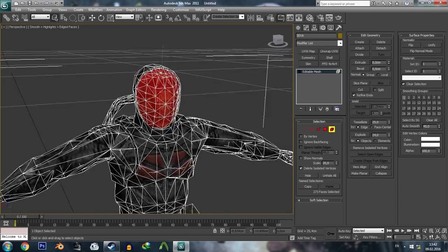448x252 pixels.
Task: Toggle Selection Lock padlock icon
Action: click(215, 231)
